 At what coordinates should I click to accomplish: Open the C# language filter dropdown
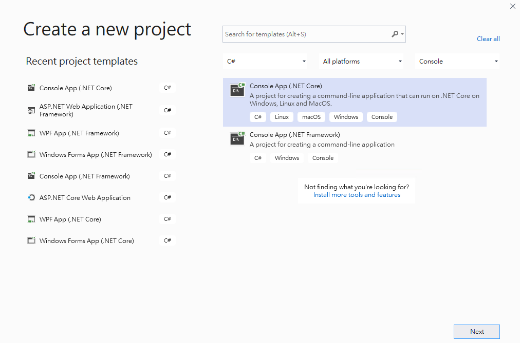point(265,61)
